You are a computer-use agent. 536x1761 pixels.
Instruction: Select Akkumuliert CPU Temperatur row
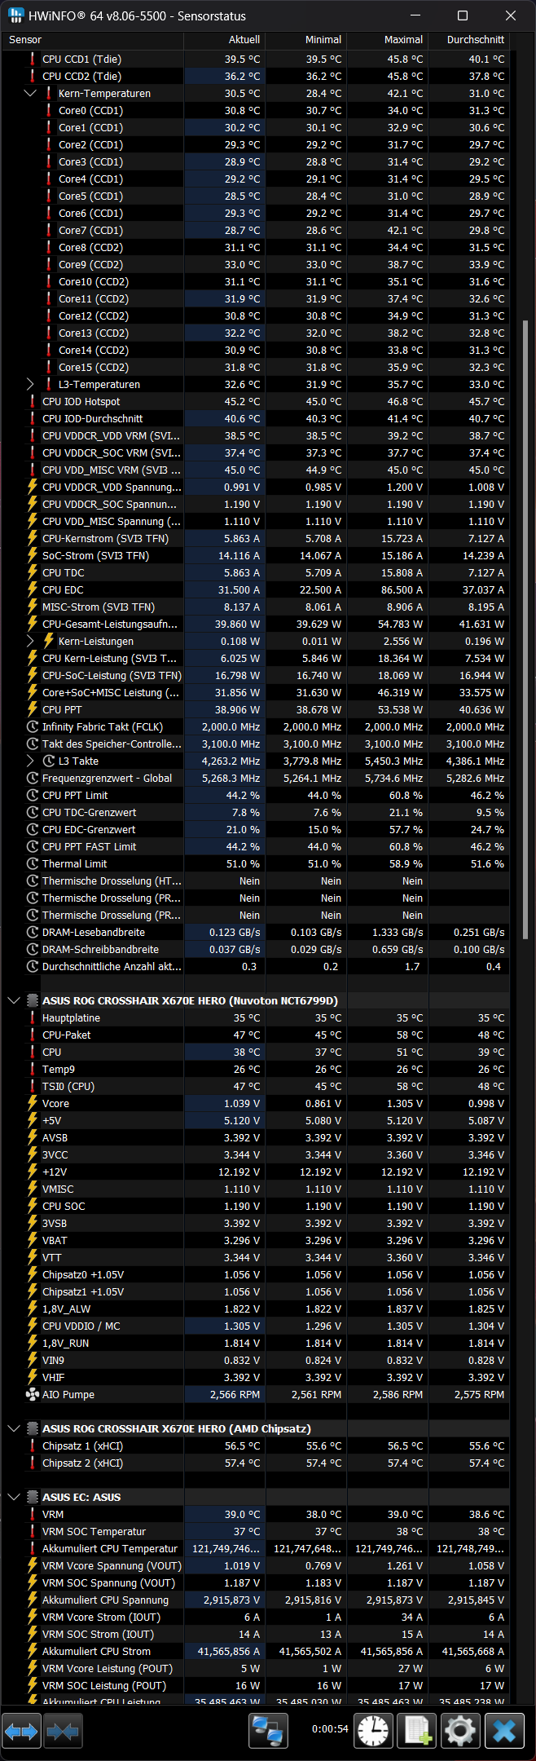256,1548
